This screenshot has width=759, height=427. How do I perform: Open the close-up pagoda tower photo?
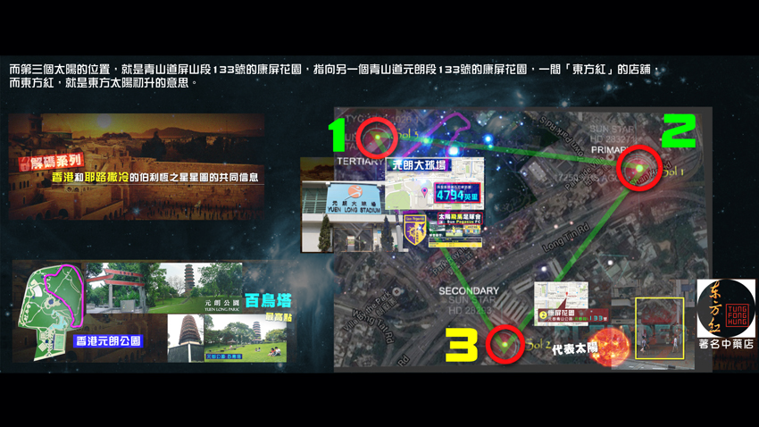coord(186,339)
